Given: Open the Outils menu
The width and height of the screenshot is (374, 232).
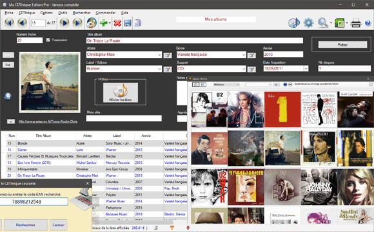Looking at the screenshot, I should tap(63, 13).
